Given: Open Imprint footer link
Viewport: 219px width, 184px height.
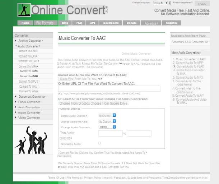Looking at the screenshot, I should (x=108, y=178).
